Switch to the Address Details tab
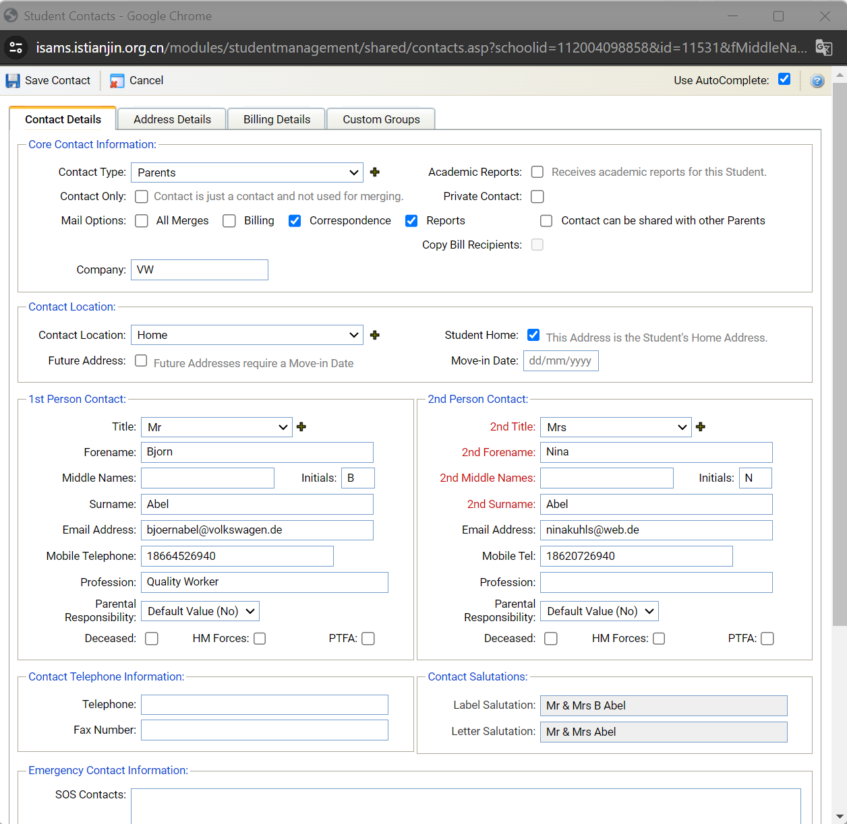The height and width of the screenshot is (824, 847). 172,119
